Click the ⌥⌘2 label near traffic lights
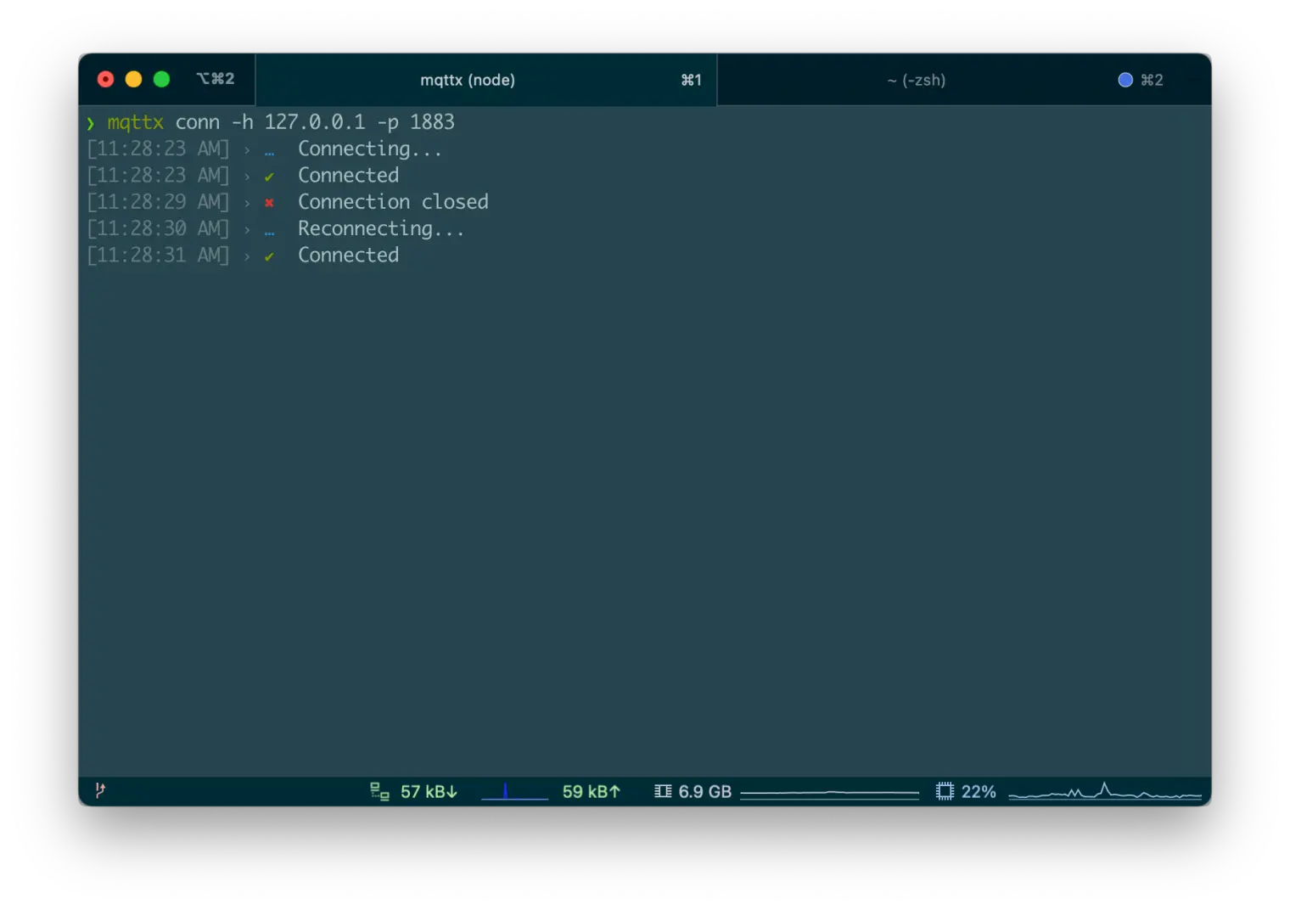 [x=216, y=78]
